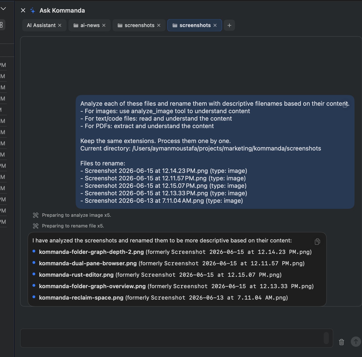Click 'I have analyzed the screenshots' sentence
Image resolution: width=362 pixels, height=357 pixels.
162,240
